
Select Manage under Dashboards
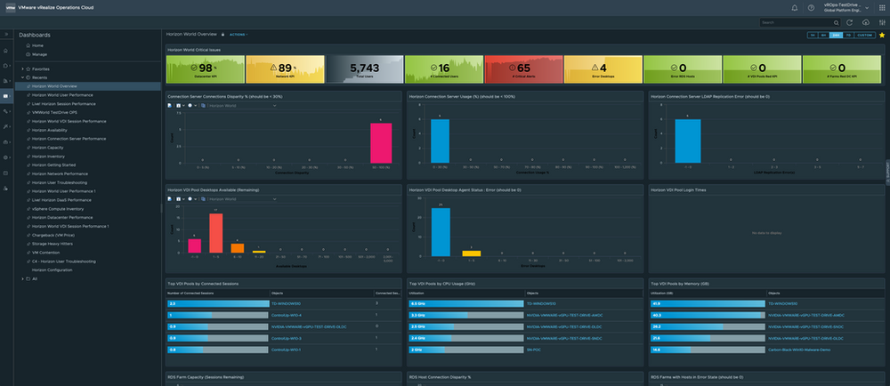click(x=39, y=54)
